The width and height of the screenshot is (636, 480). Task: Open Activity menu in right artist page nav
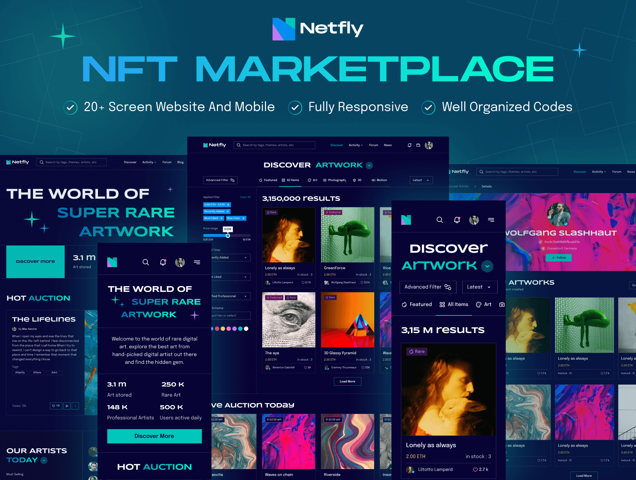coord(599,172)
